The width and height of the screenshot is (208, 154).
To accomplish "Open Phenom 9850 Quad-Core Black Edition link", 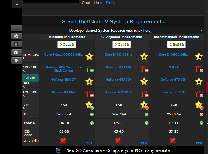I will point(63,69).
